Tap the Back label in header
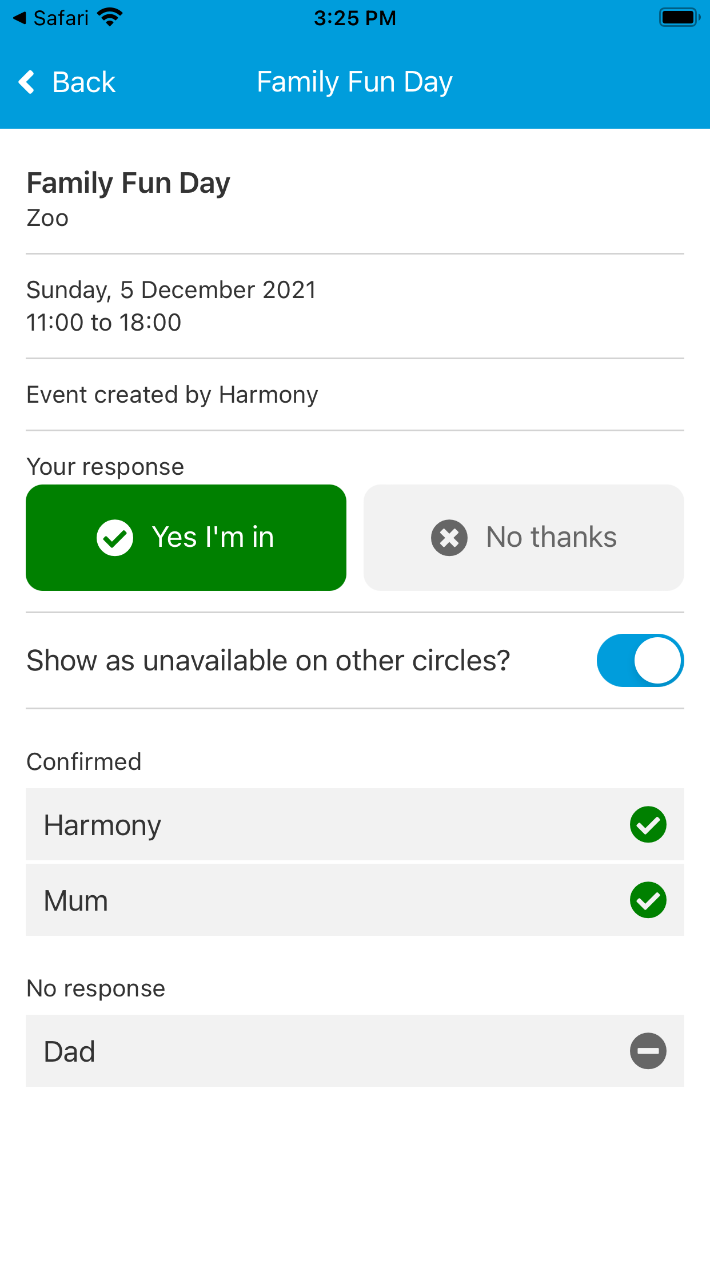 [83, 82]
